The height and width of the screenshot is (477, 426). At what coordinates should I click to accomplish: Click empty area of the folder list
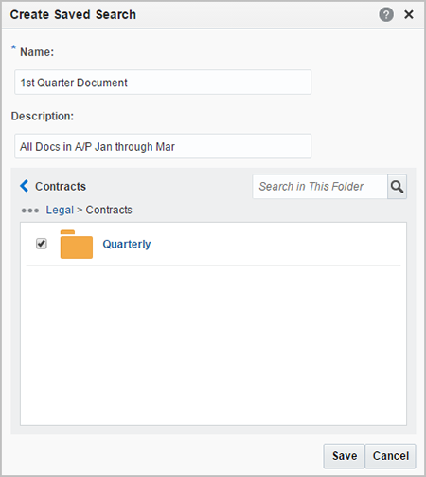(x=213, y=344)
